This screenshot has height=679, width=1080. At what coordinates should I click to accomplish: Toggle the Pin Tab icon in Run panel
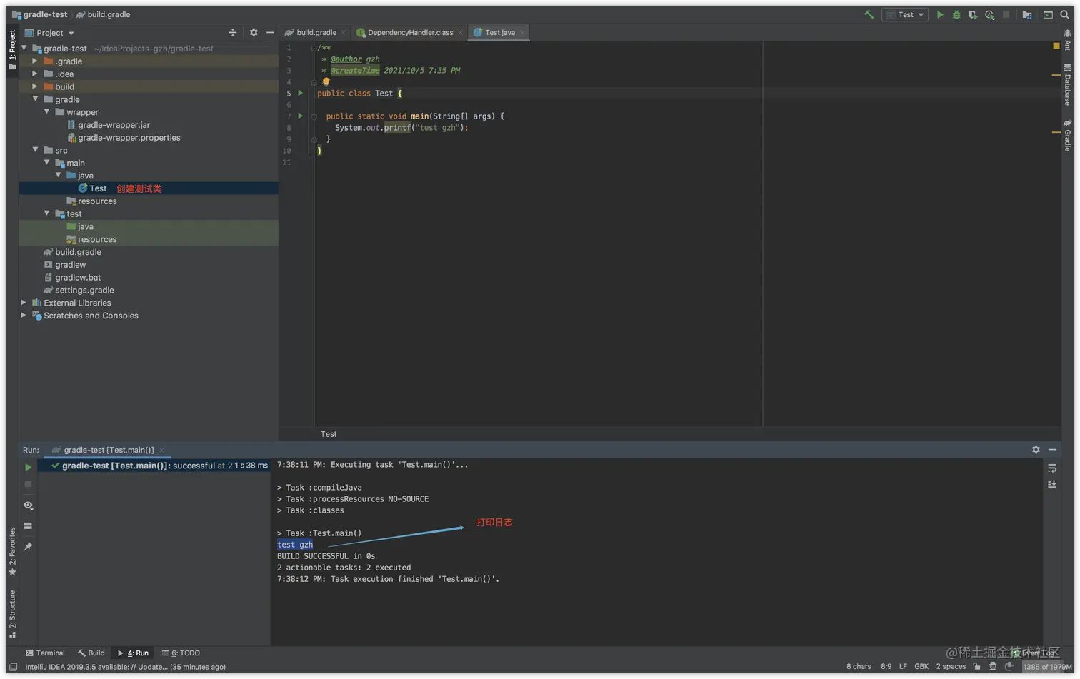pos(28,546)
